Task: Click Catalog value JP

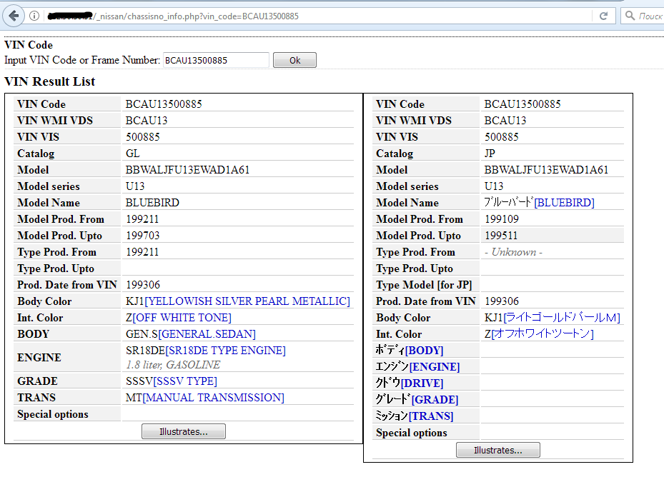Action: pyautogui.click(x=490, y=154)
